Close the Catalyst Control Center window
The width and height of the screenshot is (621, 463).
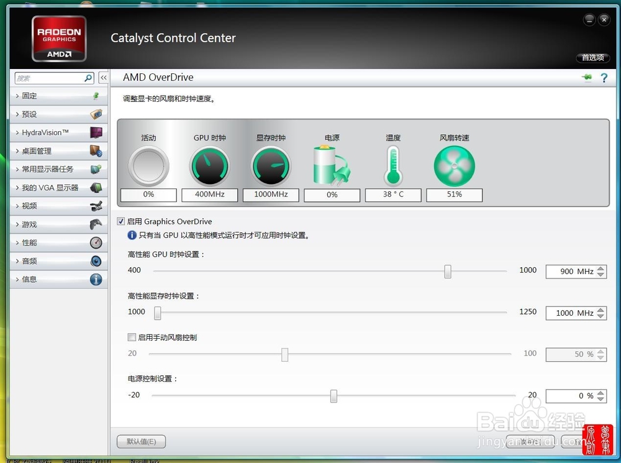point(604,19)
